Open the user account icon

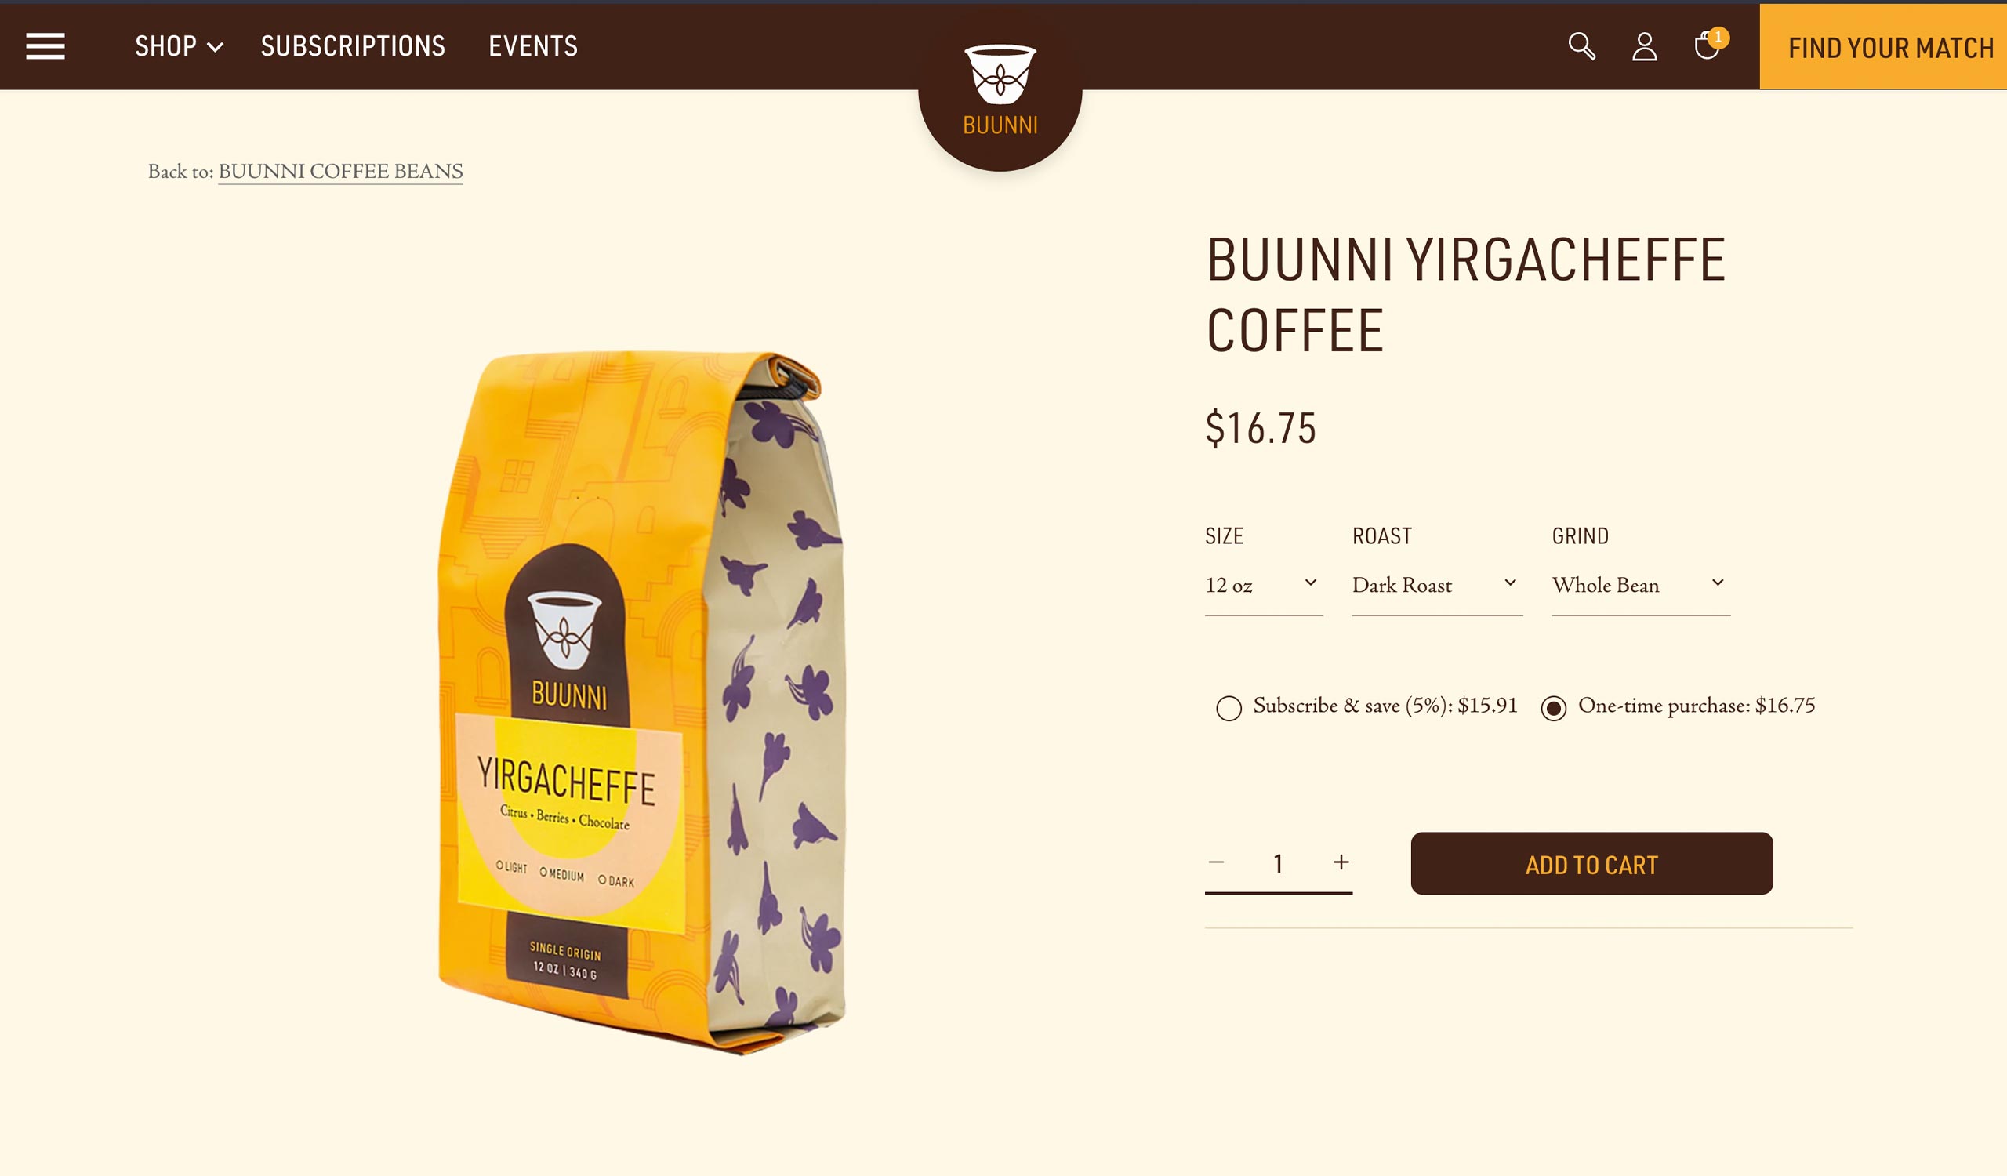pyautogui.click(x=1645, y=46)
